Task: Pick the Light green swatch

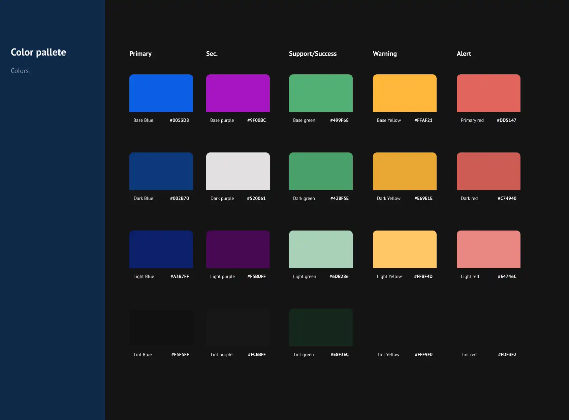Action: [321, 249]
